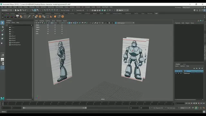This screenshot has height=116, width=206.
Task: Open the Maya home M icon
Action: 2,99
